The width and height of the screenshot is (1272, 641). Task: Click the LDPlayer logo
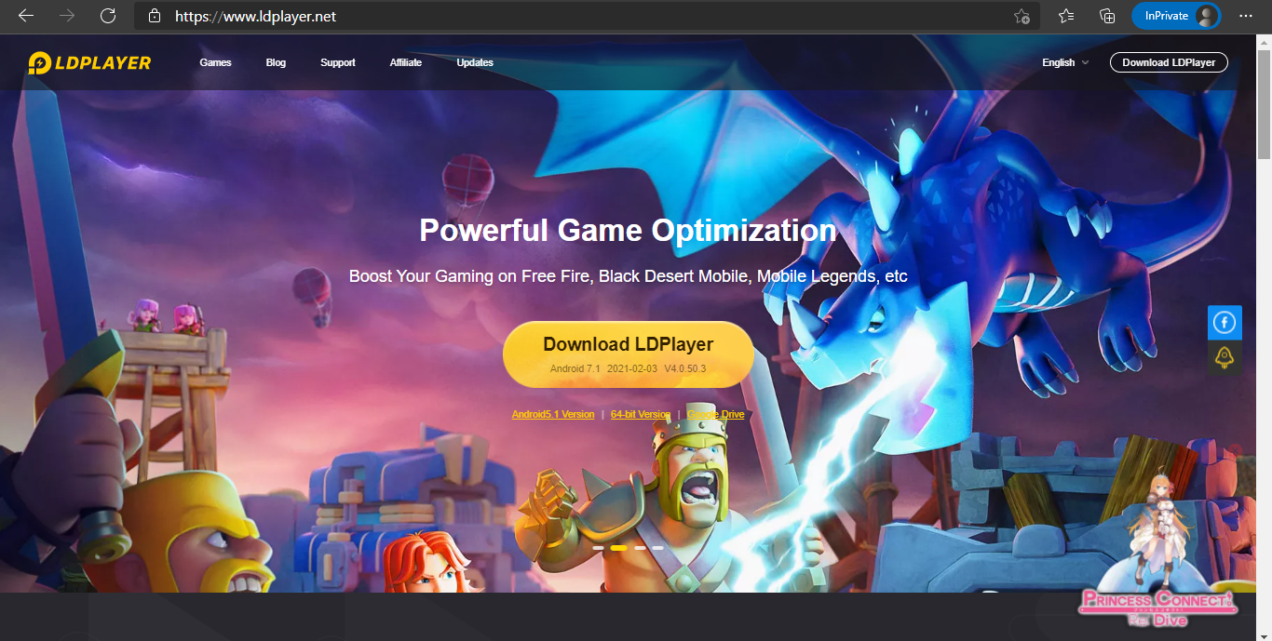(89, 62)
